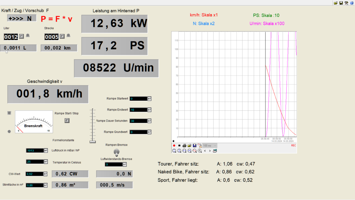Select the CW-Wert input field

coord(34,174)
